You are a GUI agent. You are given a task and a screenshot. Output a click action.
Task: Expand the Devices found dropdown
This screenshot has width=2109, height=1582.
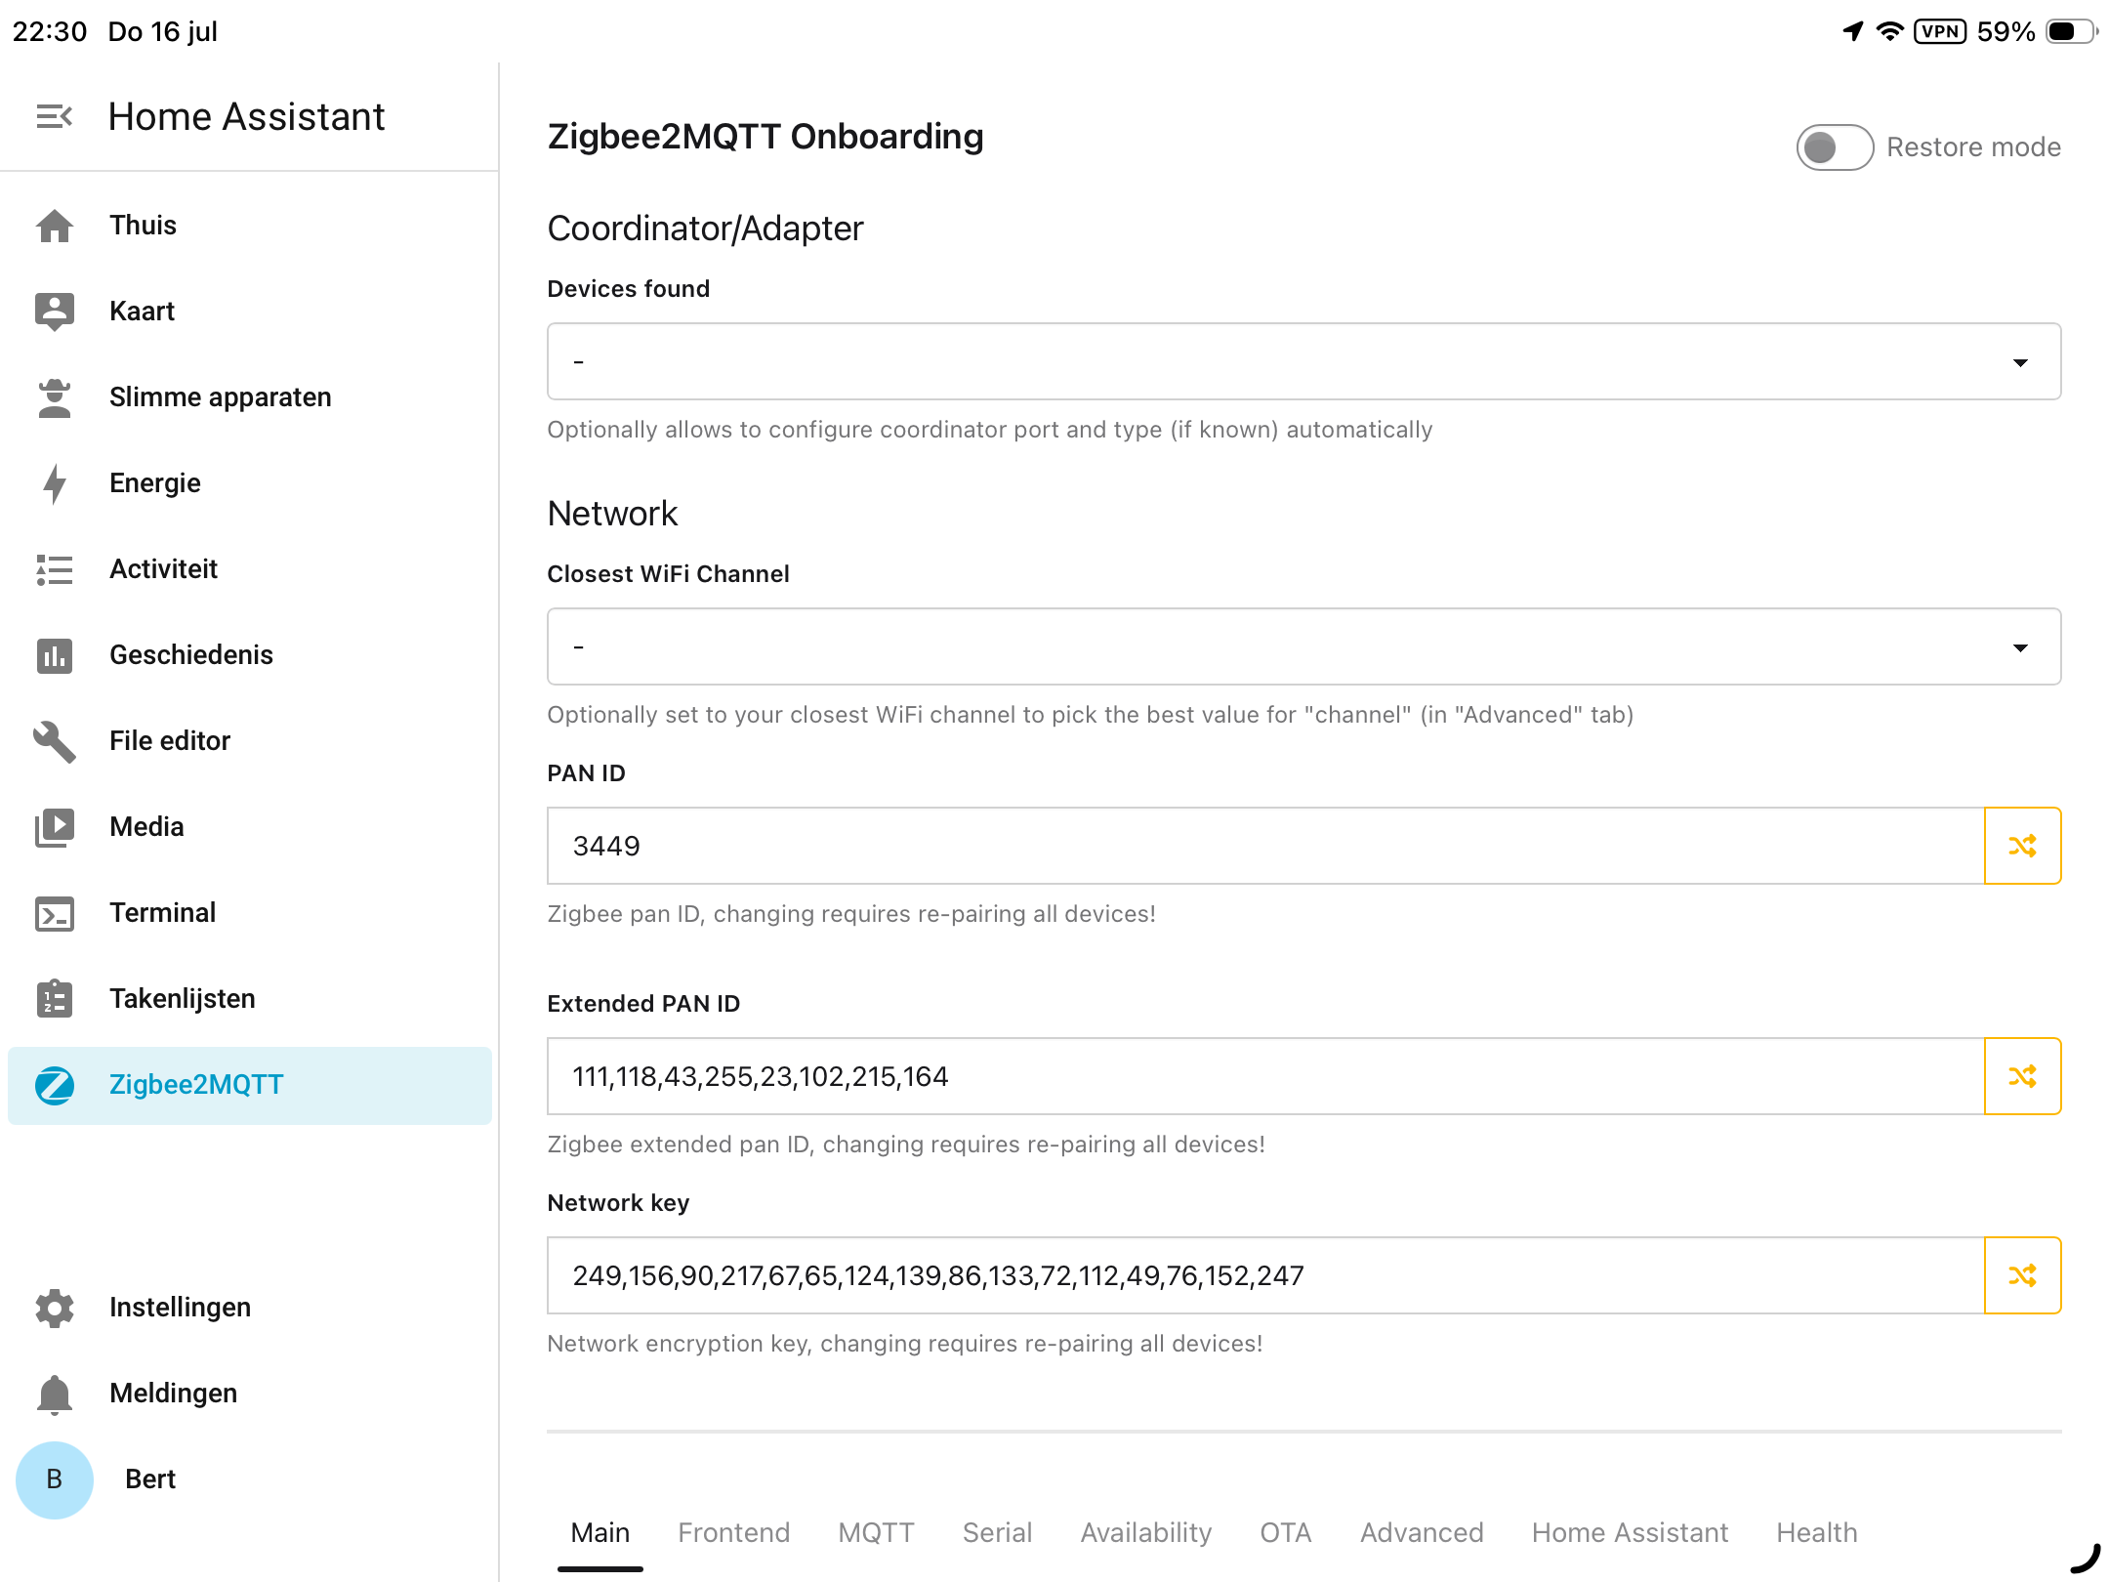tap(1303, 361)
